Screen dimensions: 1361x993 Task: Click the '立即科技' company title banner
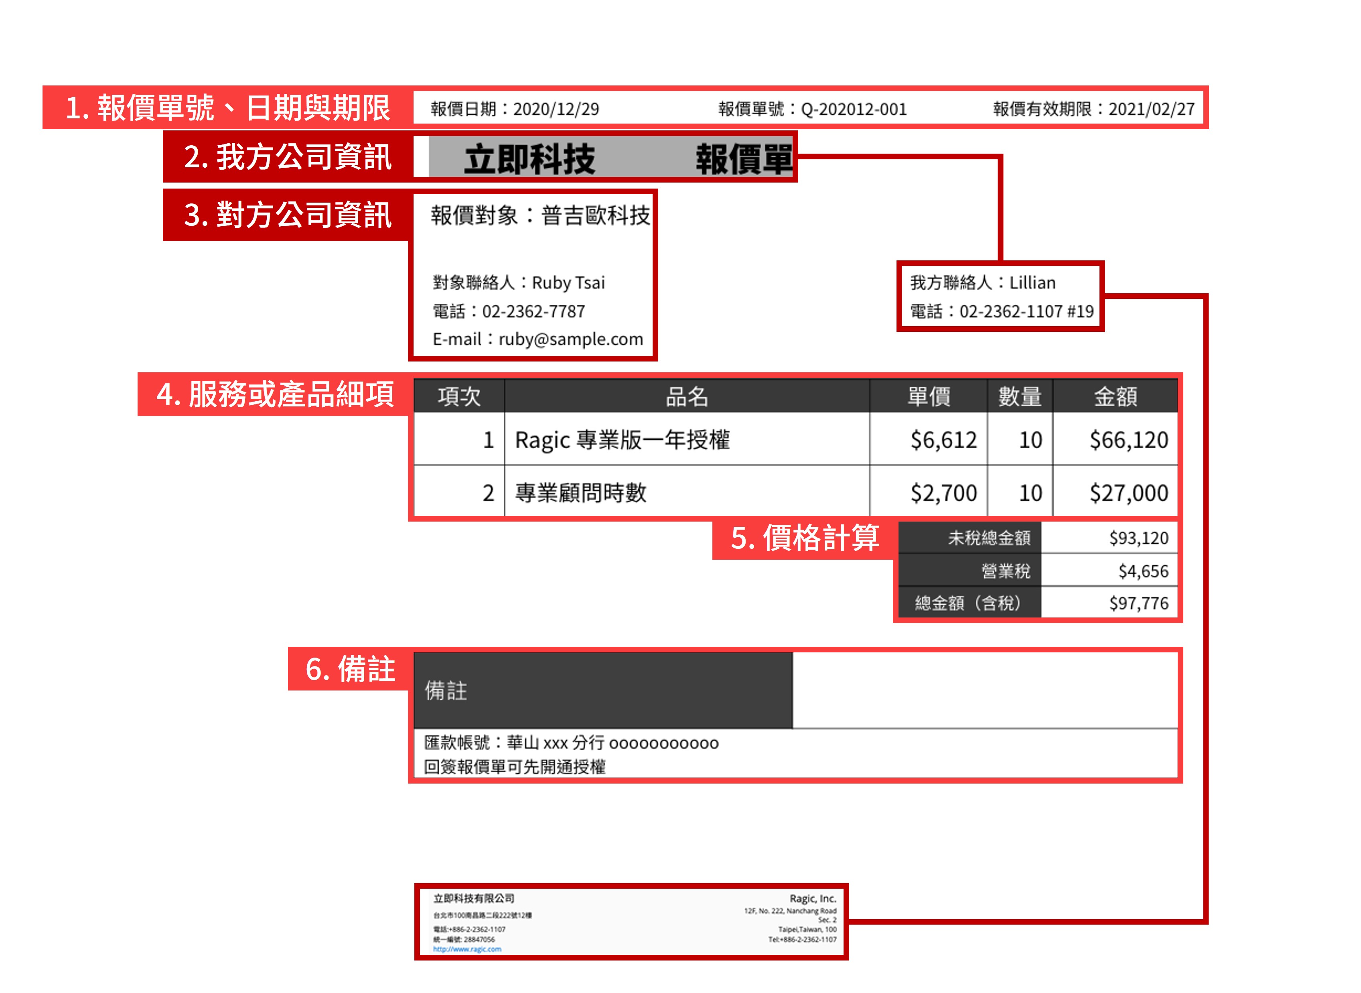click(529, 159)
